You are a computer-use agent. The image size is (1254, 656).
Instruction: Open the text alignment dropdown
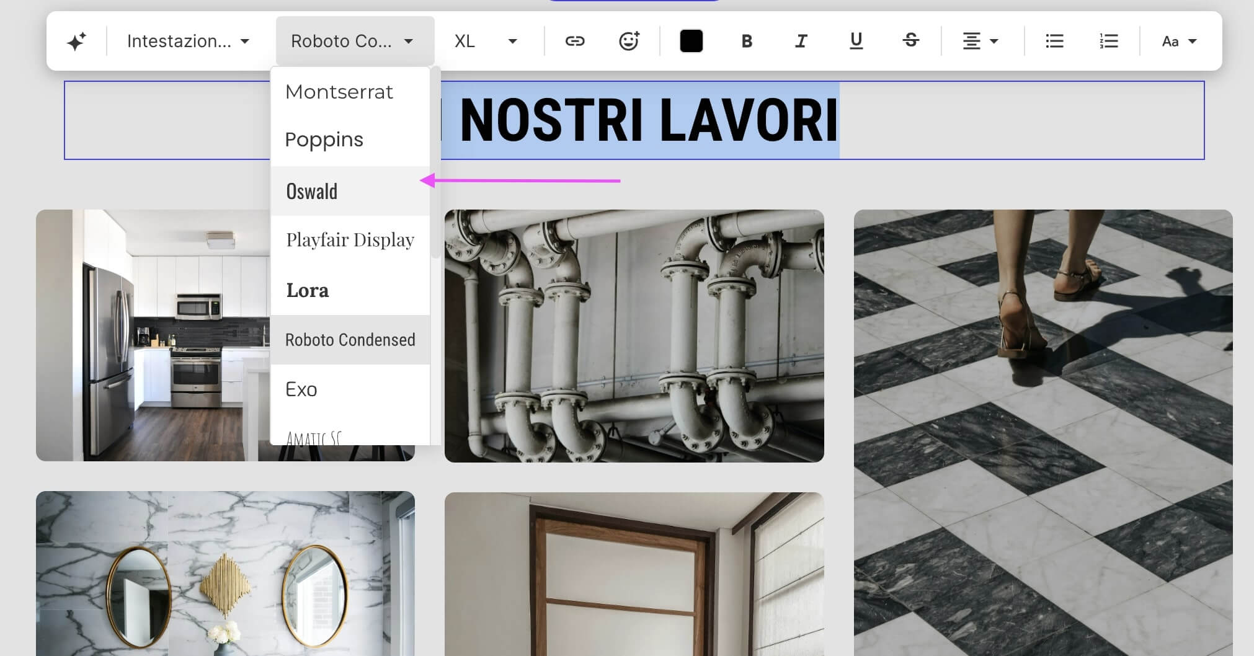pos(980,40)
